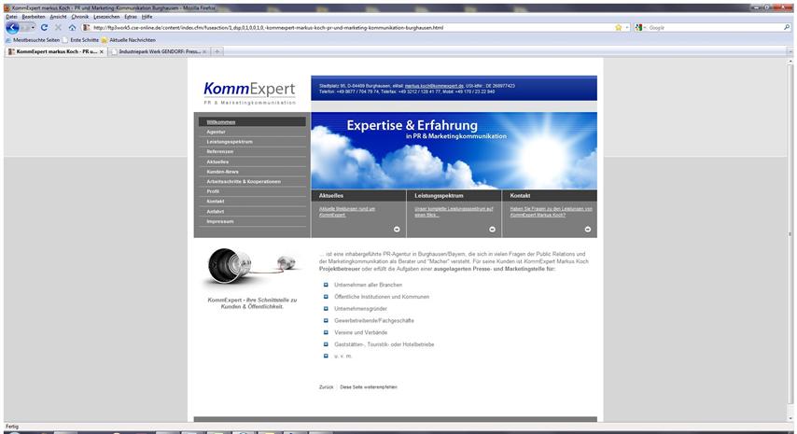Viewport: 797px width, 434px height.
Task: Click the Unternehmen aller Branchen bullet text
Action: coord(368,285)
